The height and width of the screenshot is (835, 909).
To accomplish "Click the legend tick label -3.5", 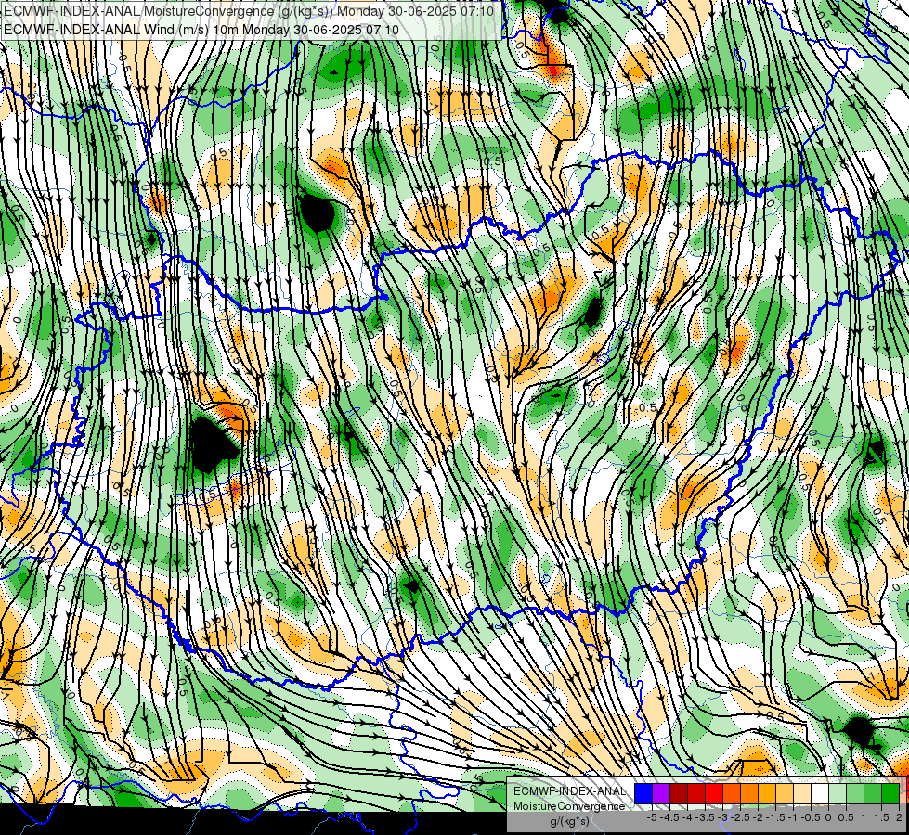I will click(705, 817).
